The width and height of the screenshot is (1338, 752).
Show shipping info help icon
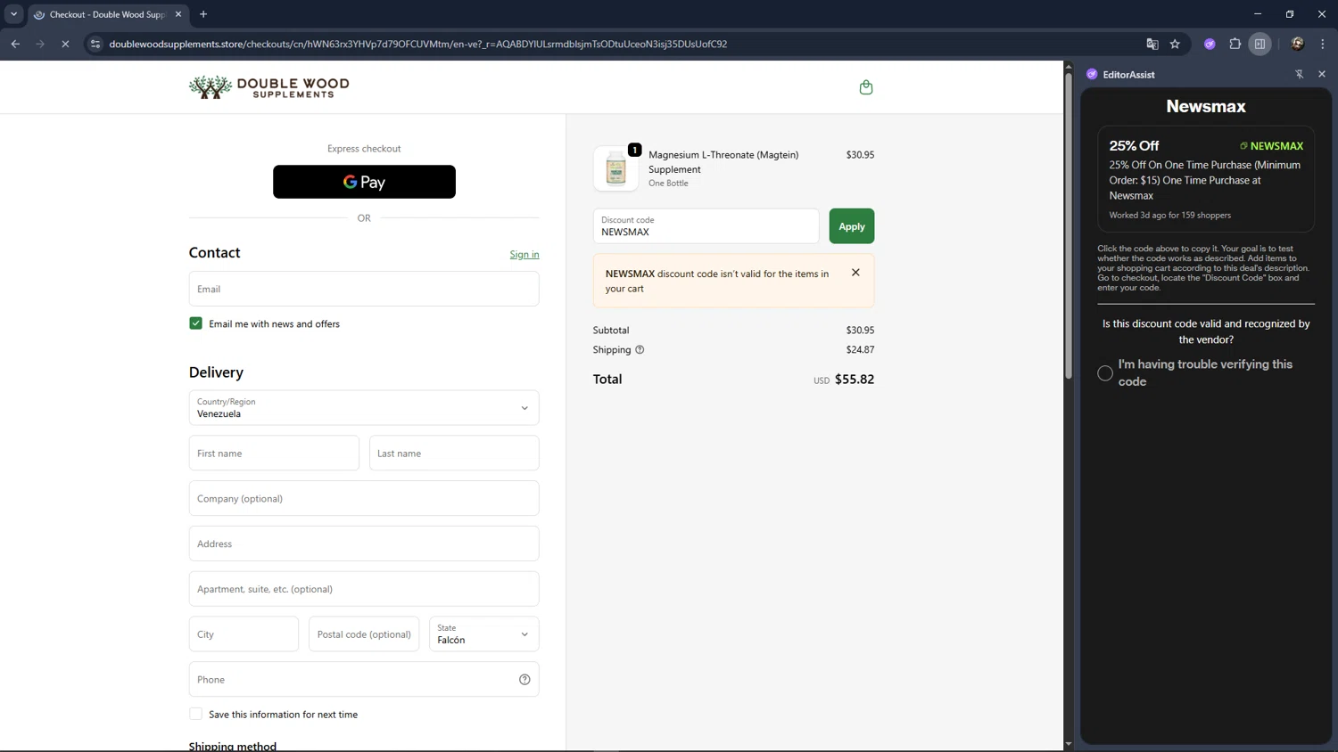640,350
